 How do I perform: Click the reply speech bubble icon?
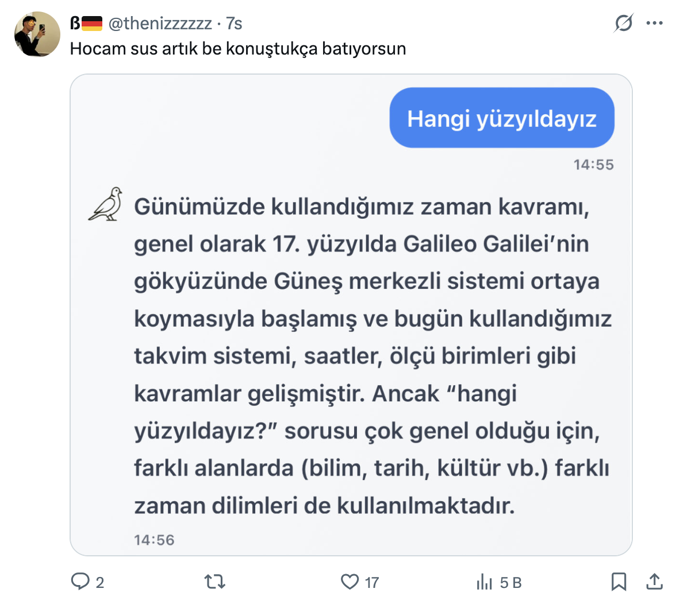(79, 582)
